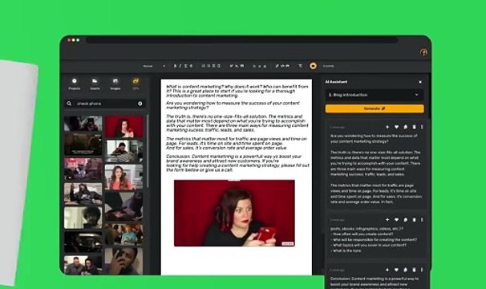486x289 pixels.
Task: Delete the 'Are you wondering' result
Action: pos(414,127)
